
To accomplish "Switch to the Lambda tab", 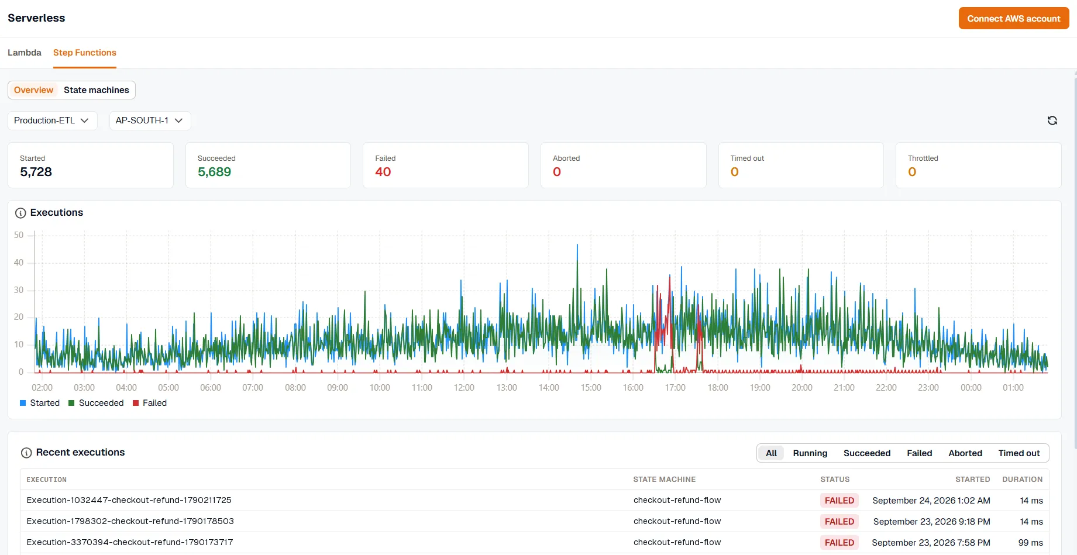I will pyautogui.click(x=25, y=53).
